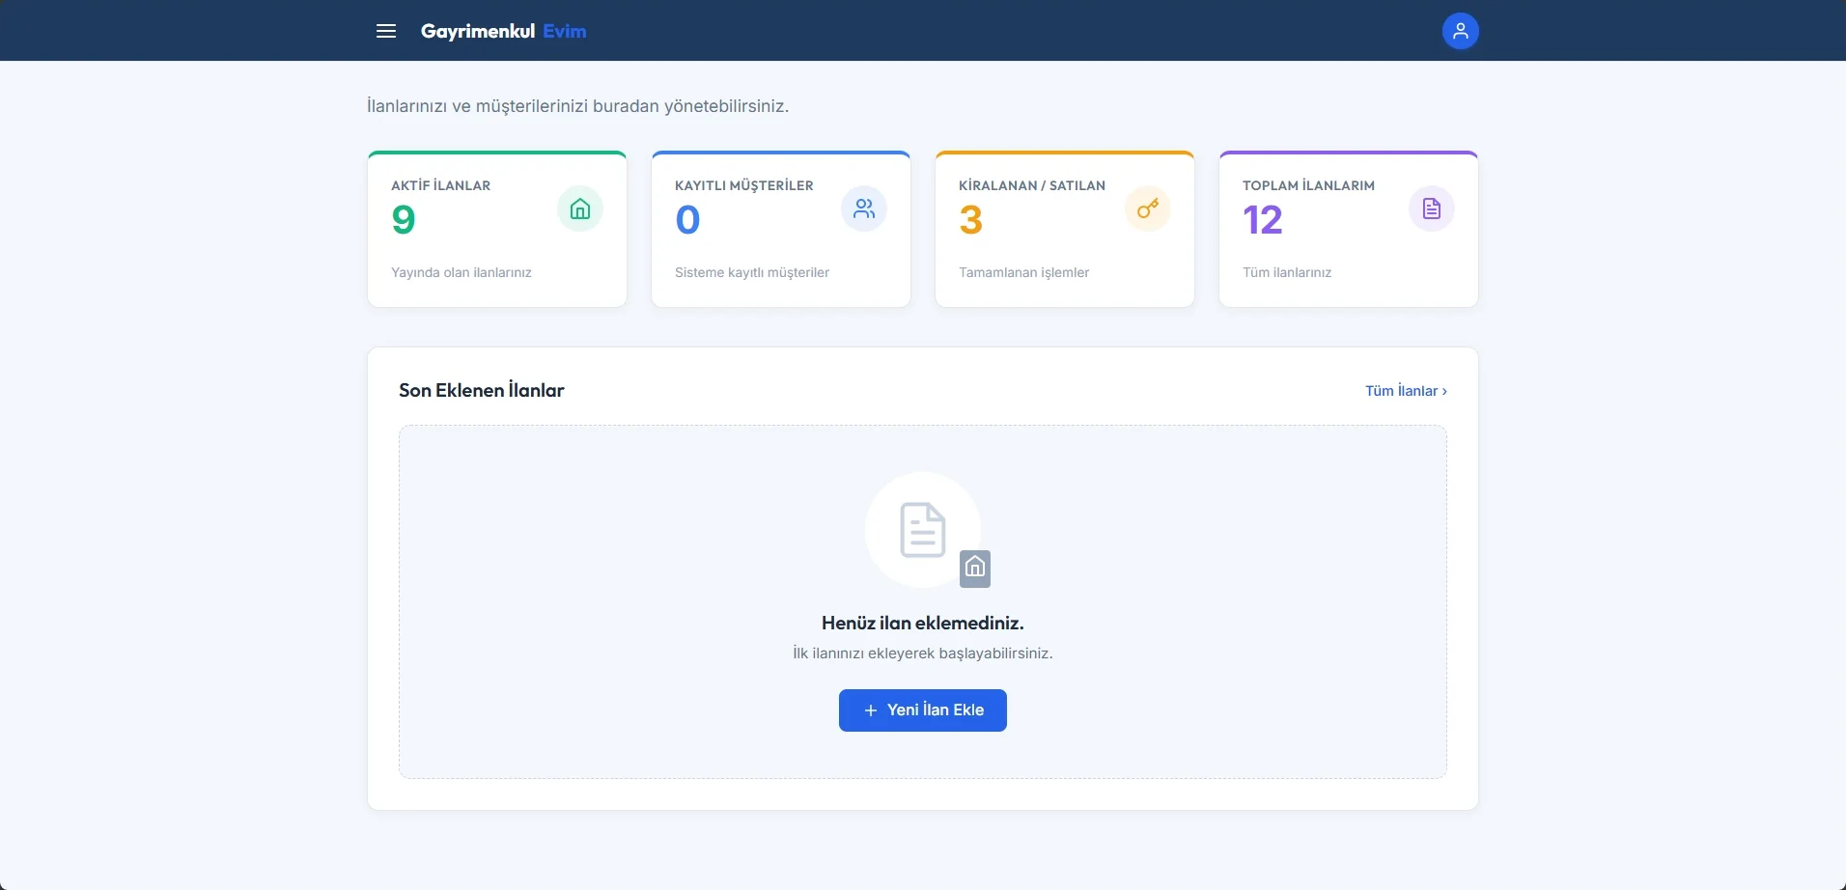Click the 'KAYITLI MÜŞTERİLER' card label
The width and height of the screenshot is (1846, 890).
coord(744,185)
